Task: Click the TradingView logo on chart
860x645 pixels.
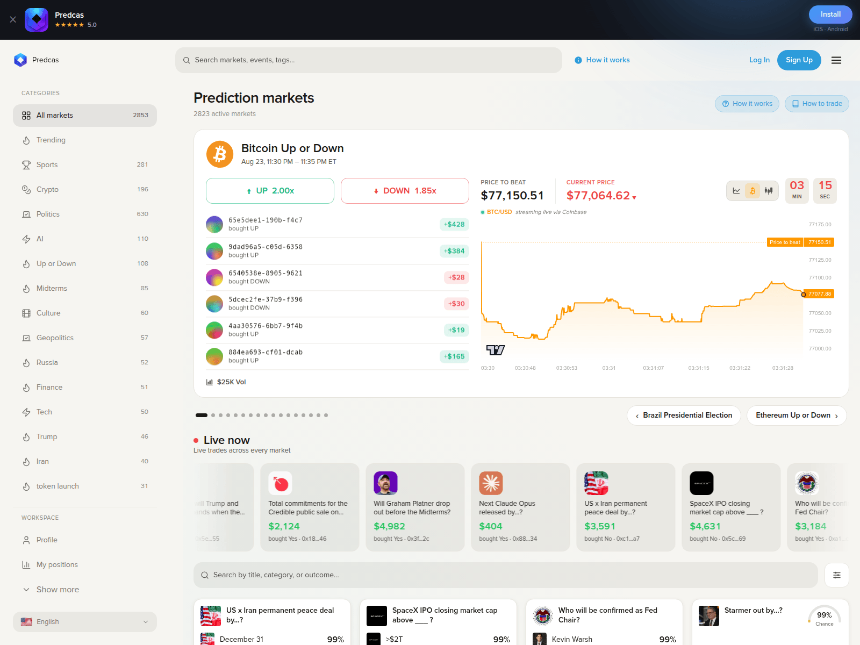Action: 496,350
